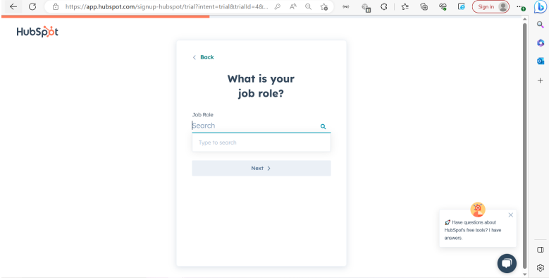Image resolution: width=549 pixels, height=278 pixels.
Task: Click the page vertical scrollbar
Action: tap(524, 145)
